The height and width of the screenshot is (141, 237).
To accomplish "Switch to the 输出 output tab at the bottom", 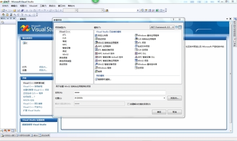I will [x=34, y=135].
